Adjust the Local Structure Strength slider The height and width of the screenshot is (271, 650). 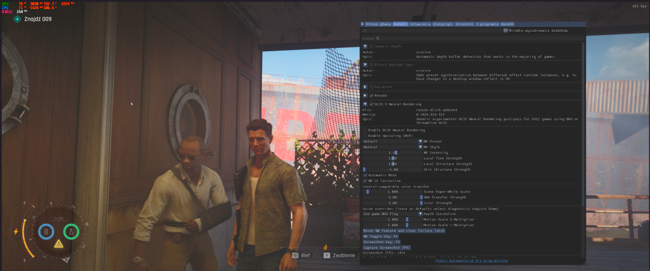click(393, 164)
